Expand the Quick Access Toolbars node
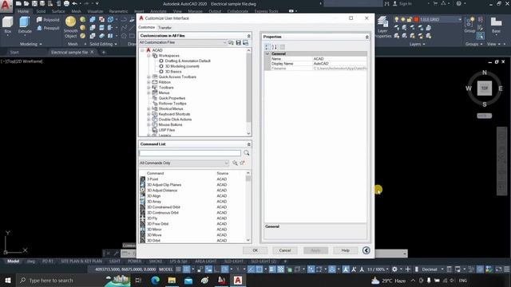The height and width of the screenshot is (287, 511). pyautogui.click(x=149, y=77)
